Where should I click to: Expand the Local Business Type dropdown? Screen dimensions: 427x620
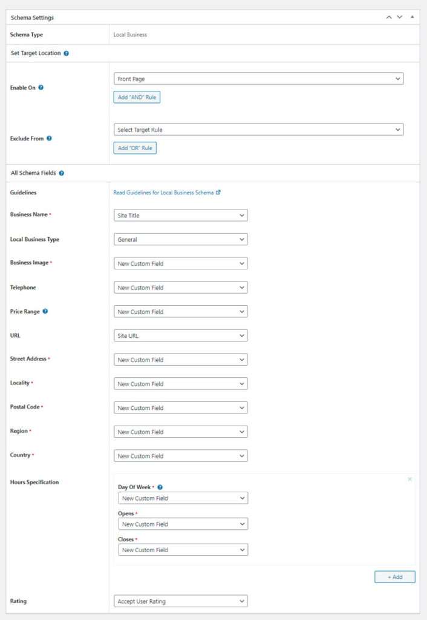(180, 240)
